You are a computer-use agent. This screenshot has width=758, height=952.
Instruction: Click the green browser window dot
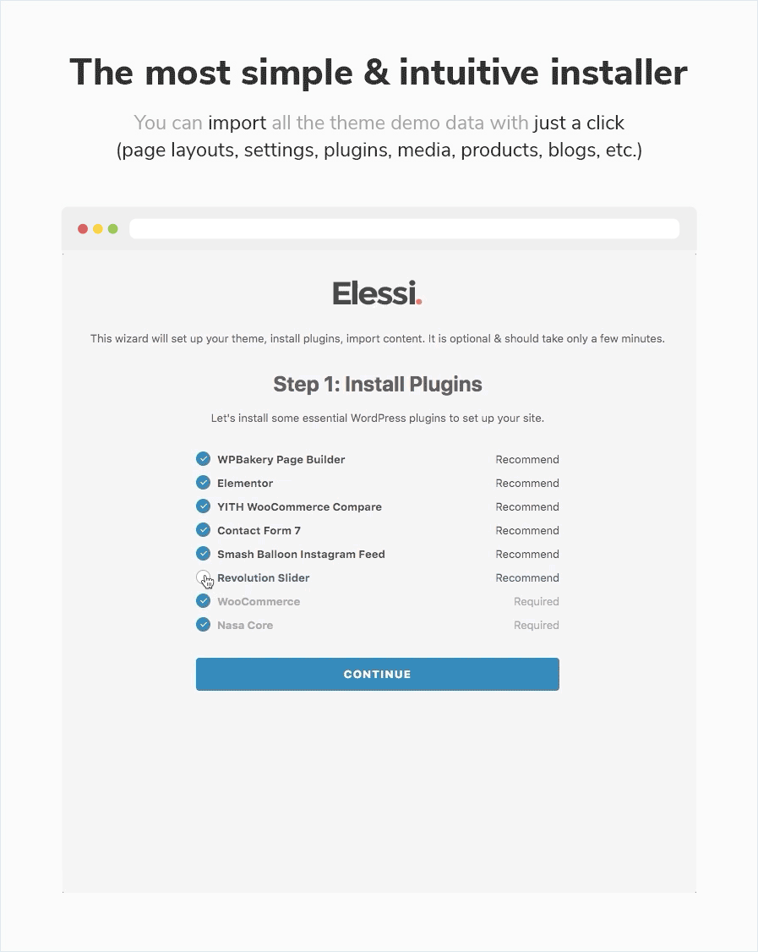click(114, 228)
